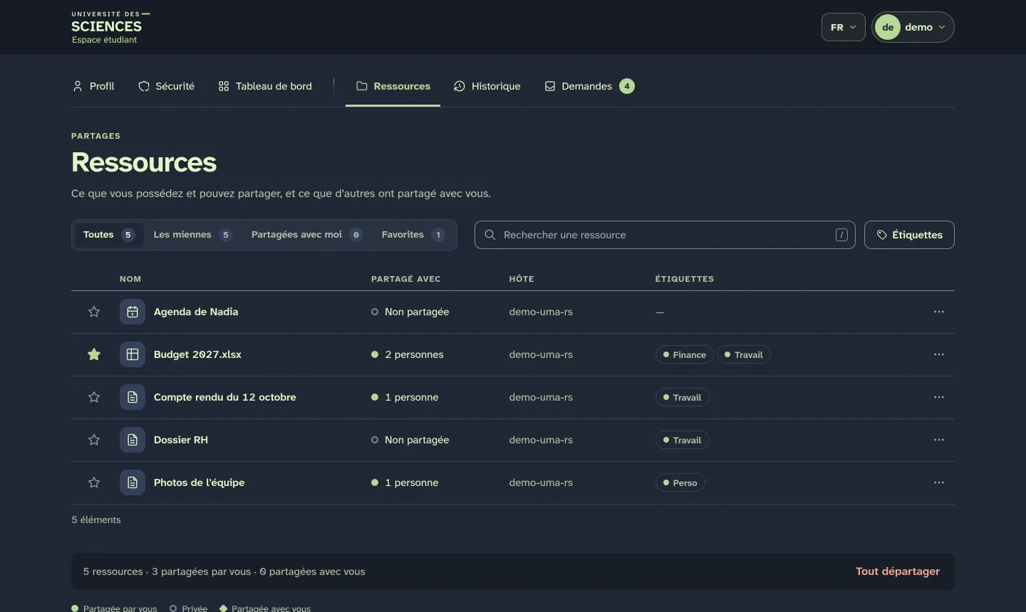Viewport: 1026px width, 612px height.
Task: Click the HÔTE column header
Action: coord(522,279)
